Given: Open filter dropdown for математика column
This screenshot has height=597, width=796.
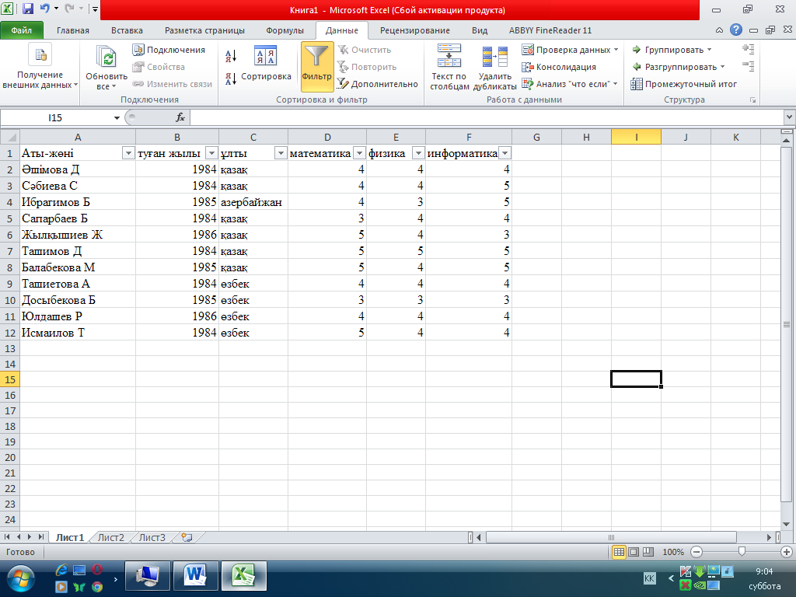Looking at the screenshot, I should click(359, 153).
